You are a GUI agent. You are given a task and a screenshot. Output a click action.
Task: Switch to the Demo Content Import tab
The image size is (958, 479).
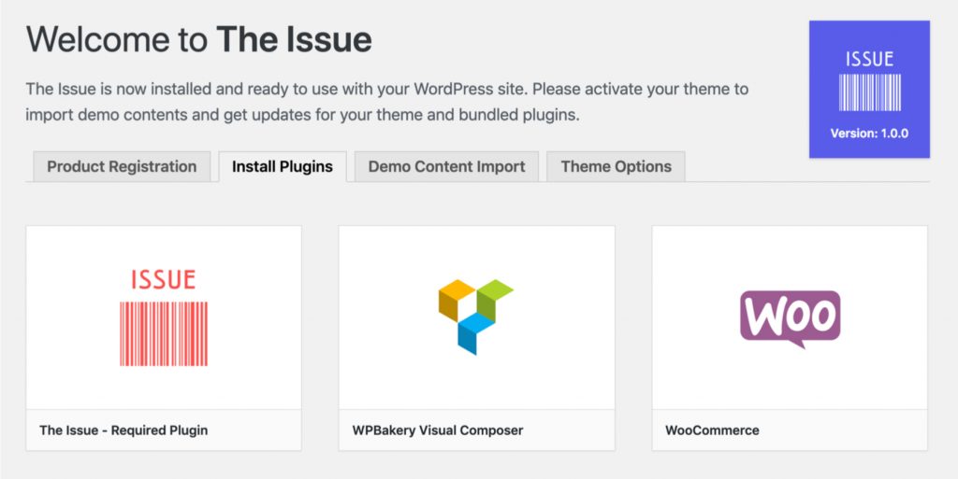pos(446,166)
